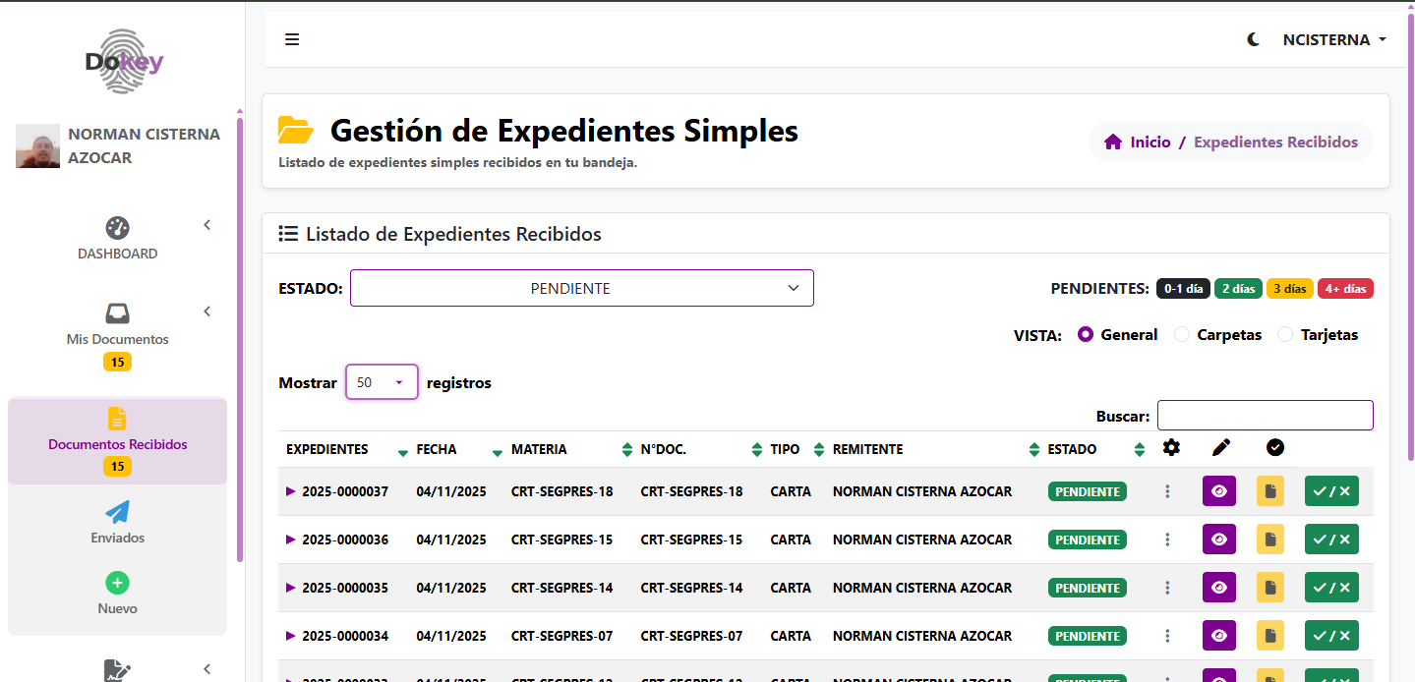Click the red 4+ días badge

click(1344, 289)
